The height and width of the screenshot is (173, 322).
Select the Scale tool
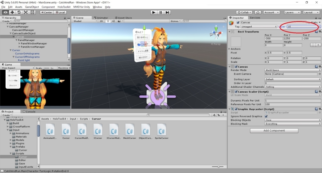pyautogui.click(x=26, y=12)
